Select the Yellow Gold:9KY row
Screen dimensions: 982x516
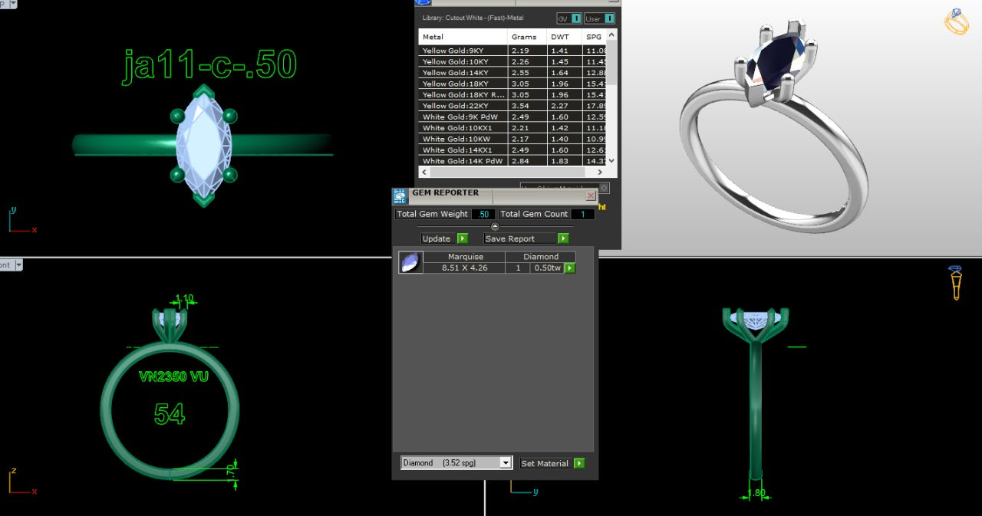pos(512,51)
